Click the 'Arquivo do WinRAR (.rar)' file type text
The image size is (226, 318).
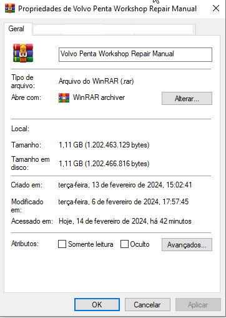click(96, 81)
